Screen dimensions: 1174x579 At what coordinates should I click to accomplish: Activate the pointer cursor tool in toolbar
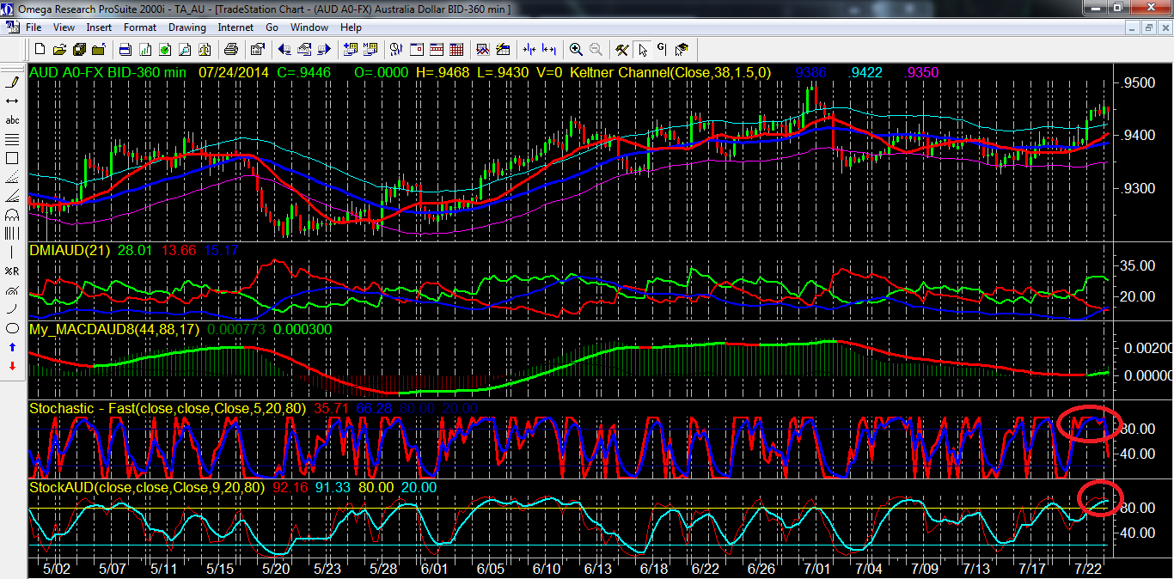click(642, 49)
